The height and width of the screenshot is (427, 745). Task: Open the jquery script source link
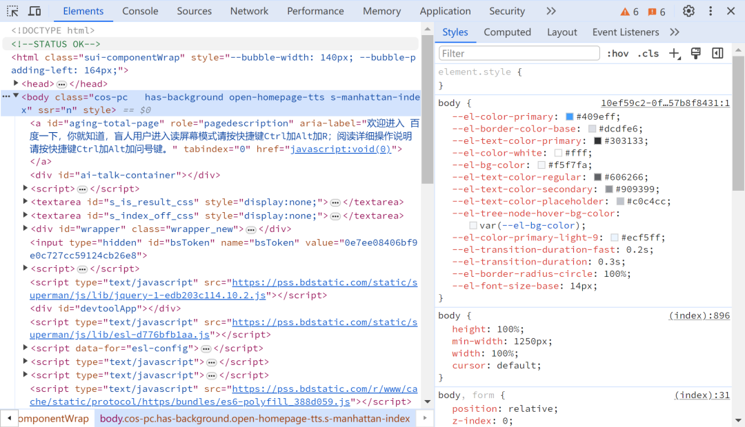coord(223,289)
